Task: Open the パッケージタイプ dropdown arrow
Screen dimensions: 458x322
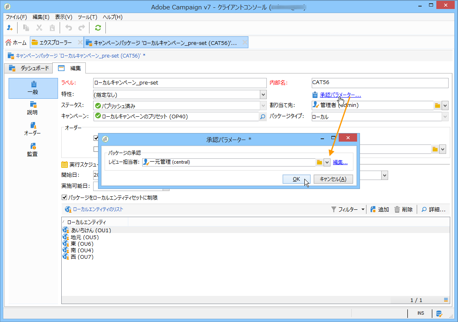Action: 445,117
